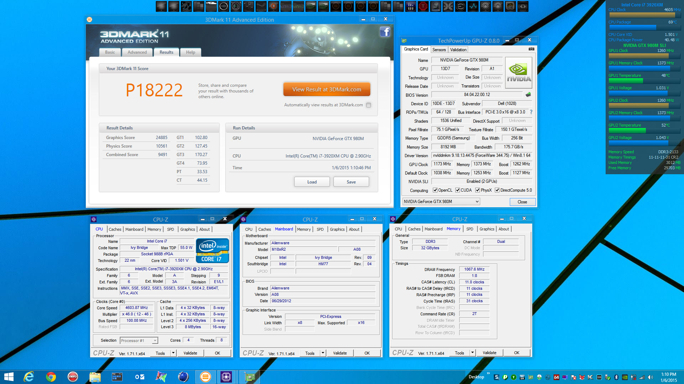Click the DRAM Frequency value 1067.6 MHz

click(x=474, y=269)
